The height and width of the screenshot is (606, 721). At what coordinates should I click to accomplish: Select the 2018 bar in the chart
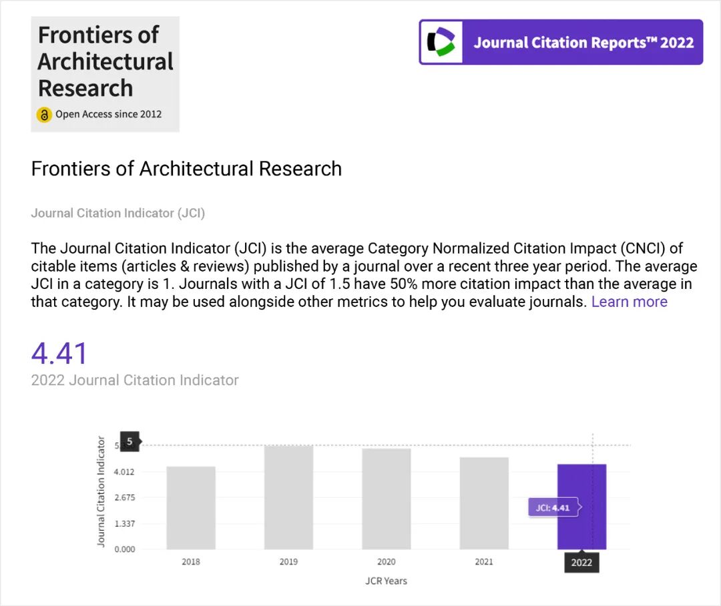[191, 508]
